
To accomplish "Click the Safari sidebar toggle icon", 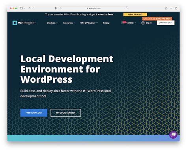I will [x=21, y=8].
